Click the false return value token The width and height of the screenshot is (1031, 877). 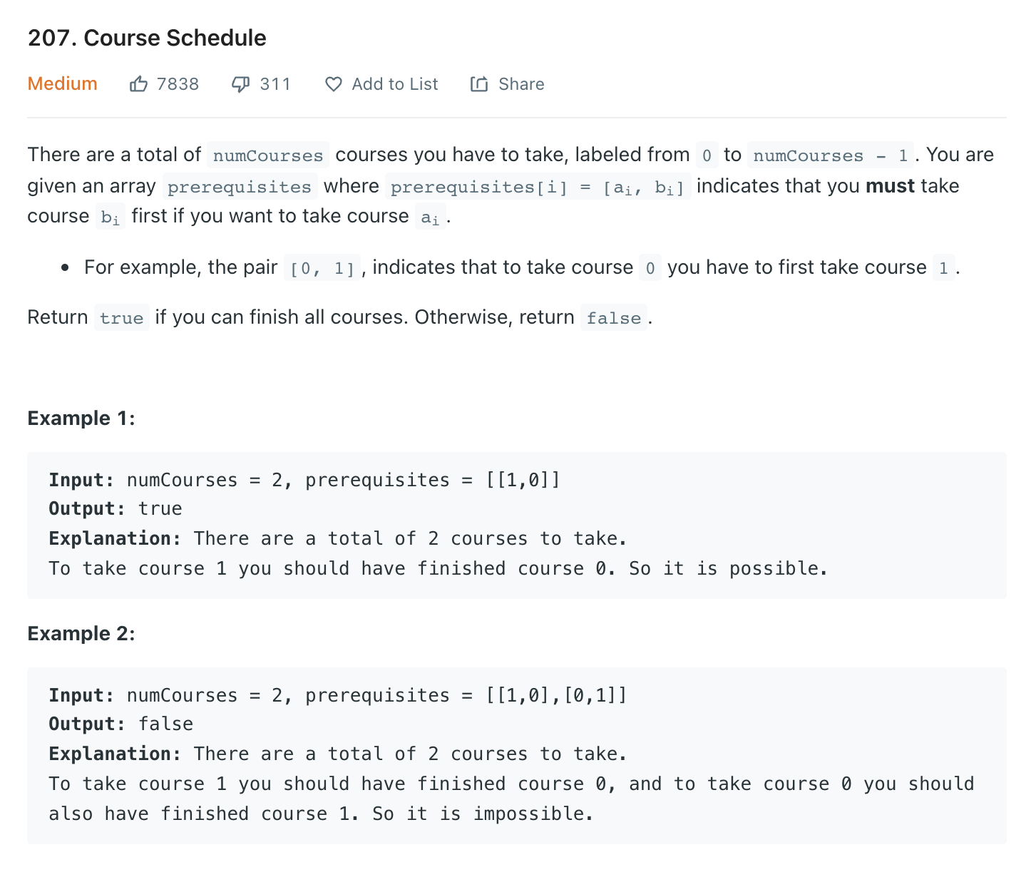613,318
